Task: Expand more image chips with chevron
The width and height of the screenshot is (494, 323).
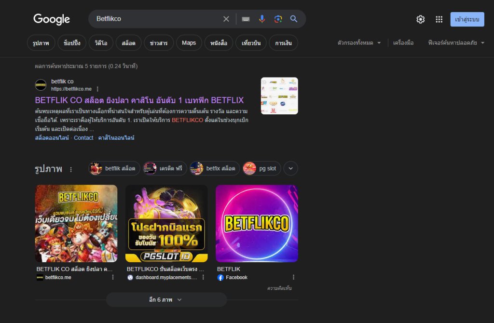Action: point(290,168)
